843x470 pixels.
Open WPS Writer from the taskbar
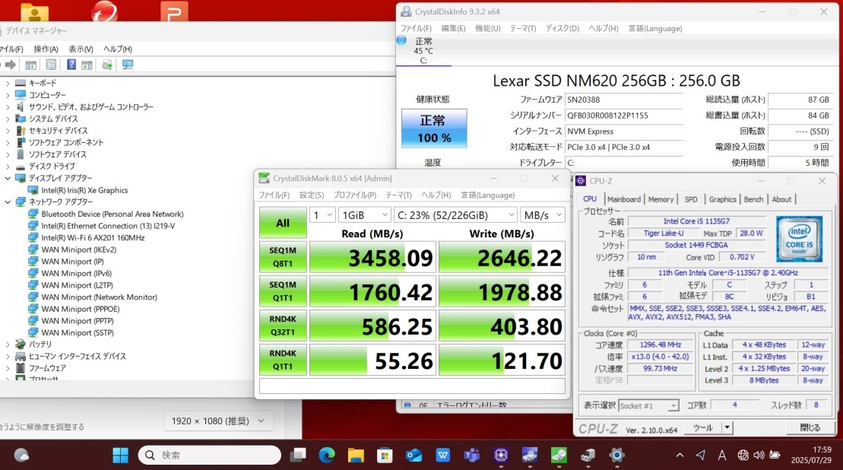tap(442, 455)
